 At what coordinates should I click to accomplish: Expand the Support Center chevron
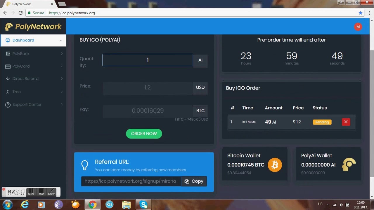click(x=62, y=104)
